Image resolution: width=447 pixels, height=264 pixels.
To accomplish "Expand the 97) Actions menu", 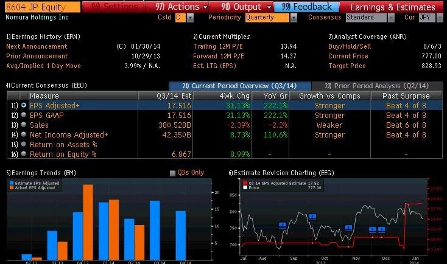I will (181, 7).
